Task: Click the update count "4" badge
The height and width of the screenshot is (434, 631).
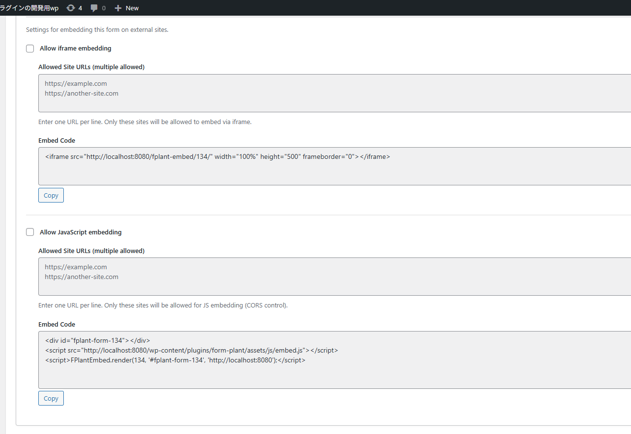Action: click(x=81, y=8)
